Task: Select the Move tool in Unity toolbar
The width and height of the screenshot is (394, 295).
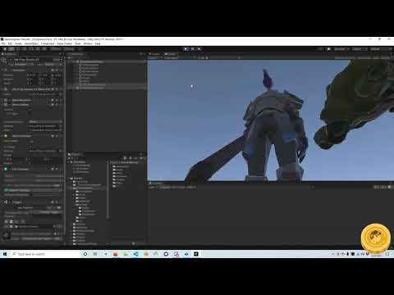Action: 11,49
